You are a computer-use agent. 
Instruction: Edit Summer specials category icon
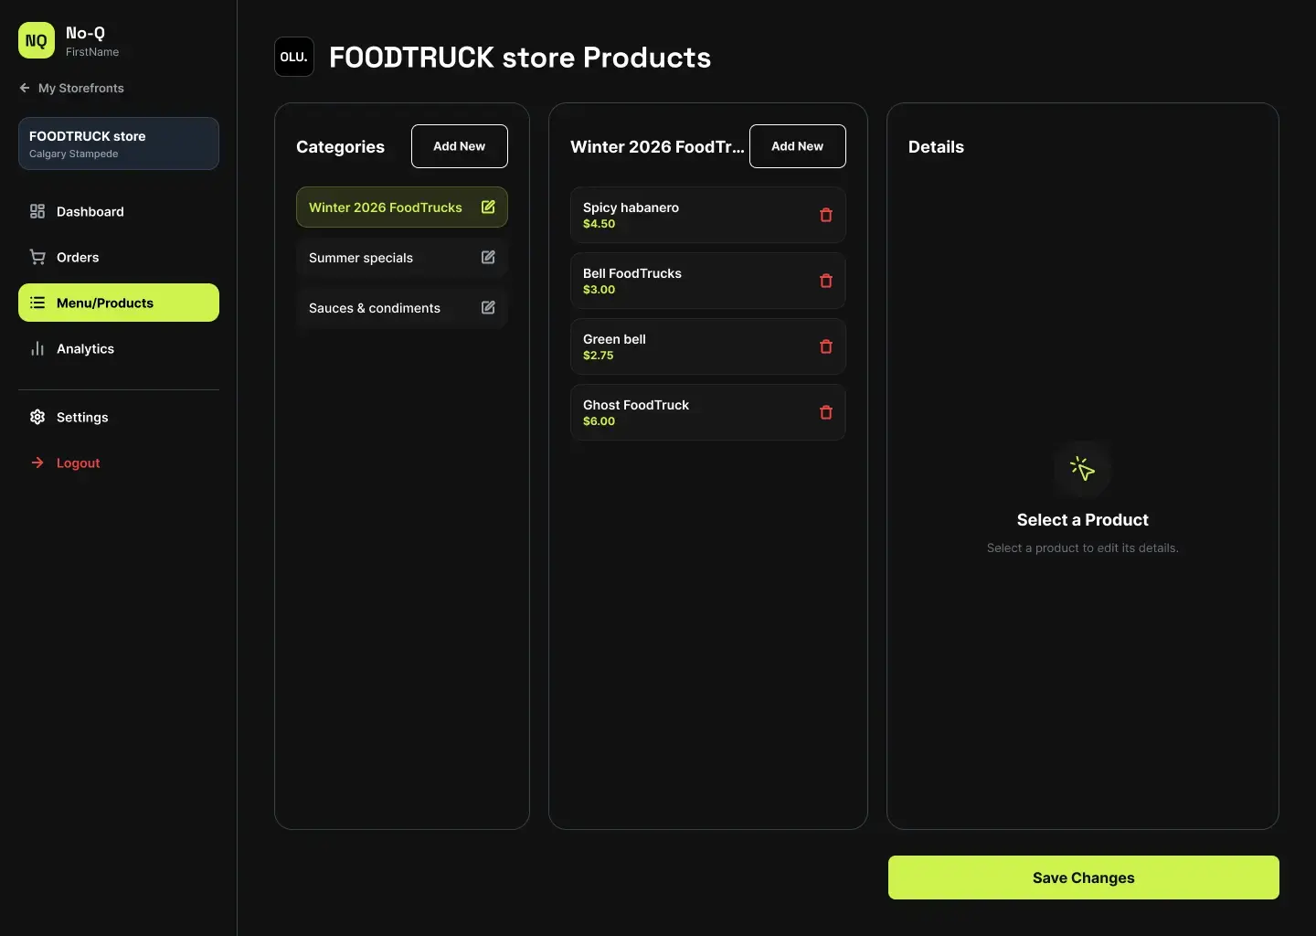click(x=488, y=258)
